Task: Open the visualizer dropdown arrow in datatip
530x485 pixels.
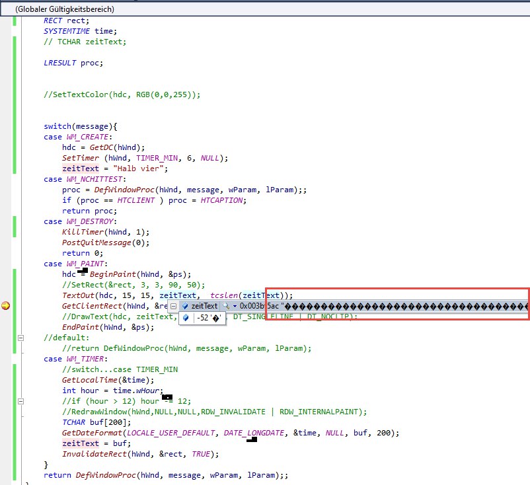Action: [x=235, y=306]
